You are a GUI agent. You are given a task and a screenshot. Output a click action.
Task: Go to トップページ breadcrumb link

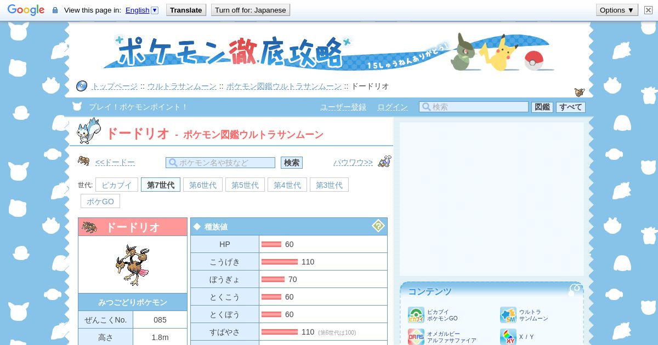pos(115,86)
